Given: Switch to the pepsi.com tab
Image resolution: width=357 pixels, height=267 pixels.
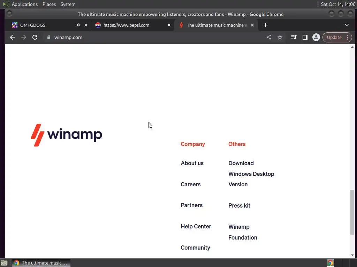Looking at the screenshot, I should point(133,25).
